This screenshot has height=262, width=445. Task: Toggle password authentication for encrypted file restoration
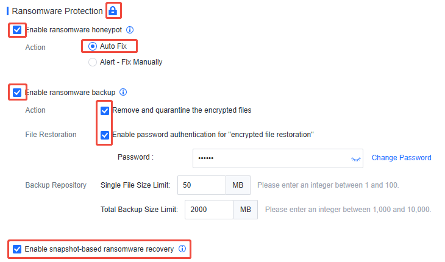pyautogui.click(x=105, y=135)
